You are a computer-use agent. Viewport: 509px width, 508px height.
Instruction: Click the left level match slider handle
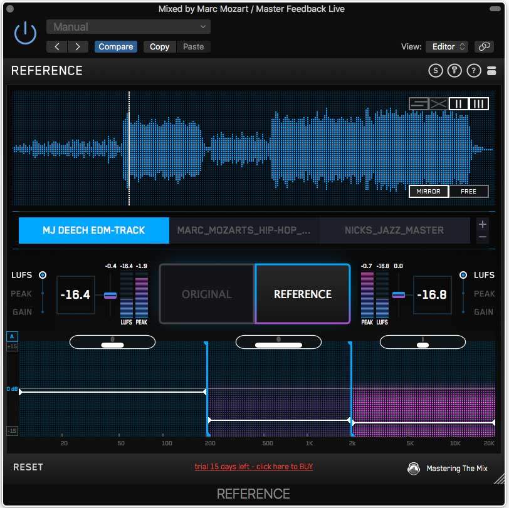pyautogui.click(x=110, y=295)
